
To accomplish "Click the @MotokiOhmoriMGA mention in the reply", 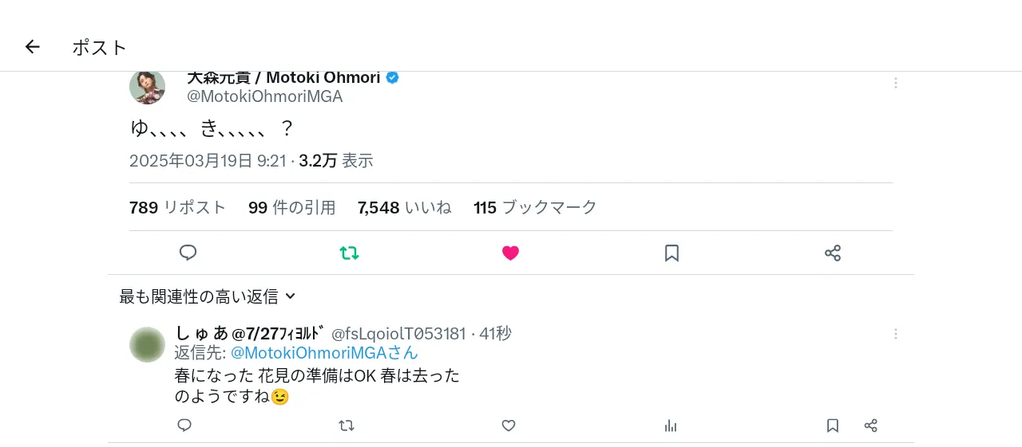I will click(324, 353).
